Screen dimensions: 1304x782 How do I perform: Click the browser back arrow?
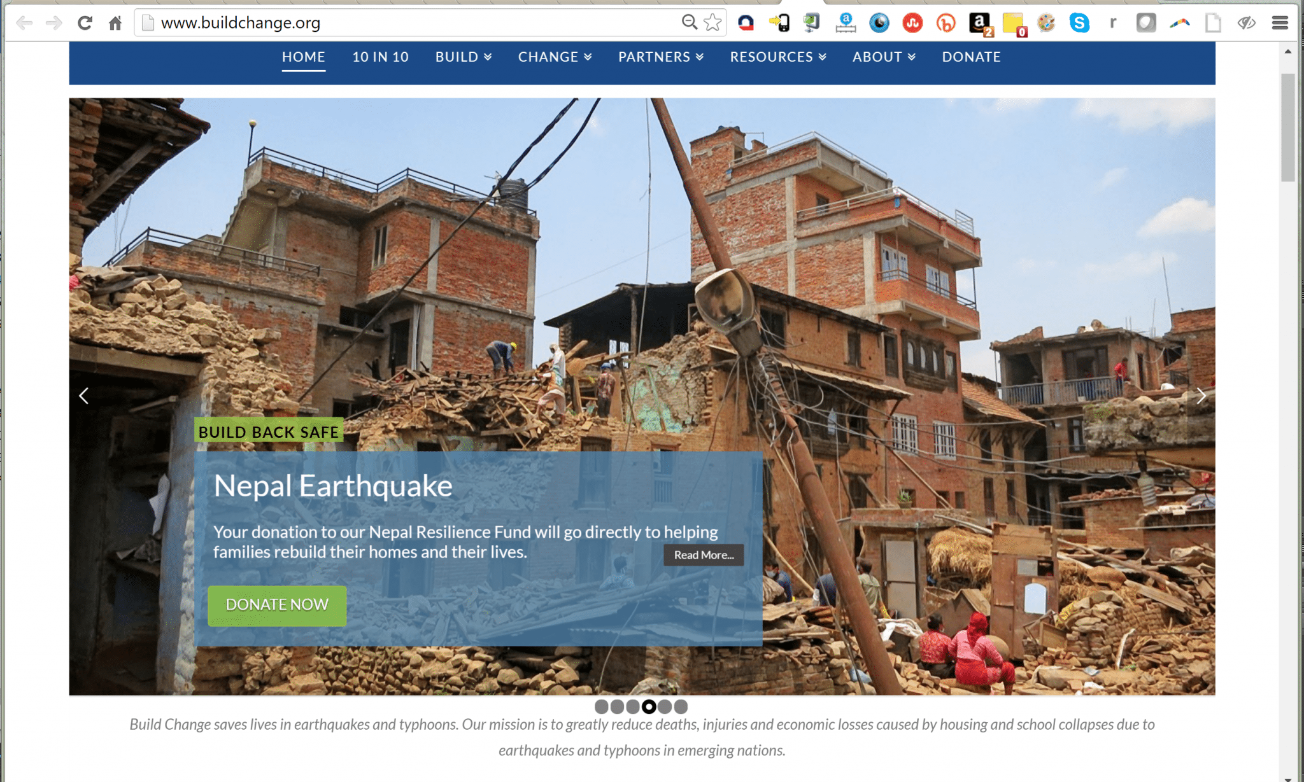point(24,23)
